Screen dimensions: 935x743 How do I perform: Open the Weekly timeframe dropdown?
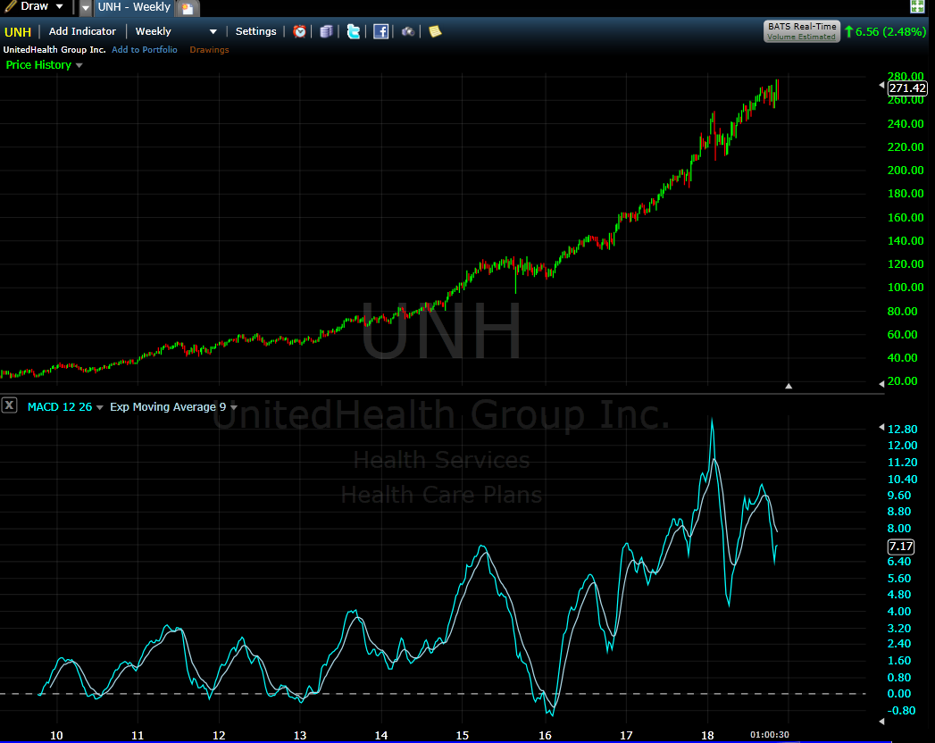(x=176, y=31)
